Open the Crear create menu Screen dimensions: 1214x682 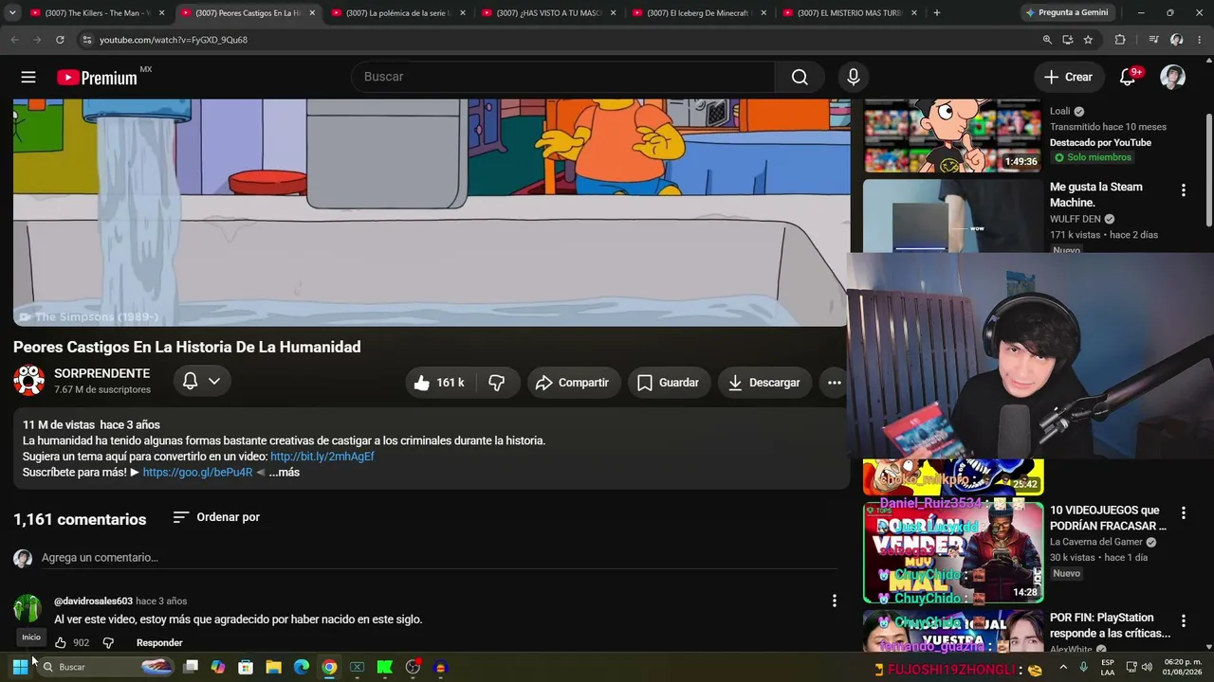1068,77
